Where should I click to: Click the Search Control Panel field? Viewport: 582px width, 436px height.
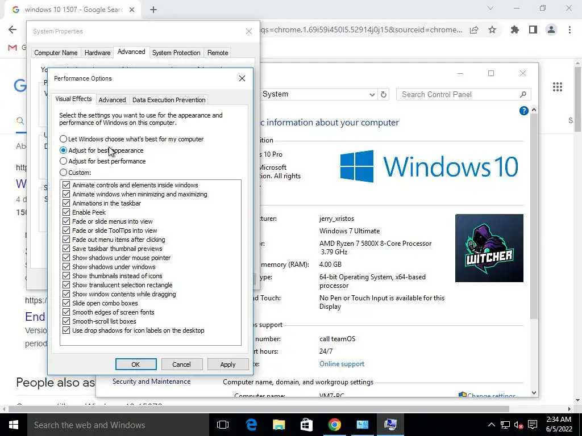(464, 95)
